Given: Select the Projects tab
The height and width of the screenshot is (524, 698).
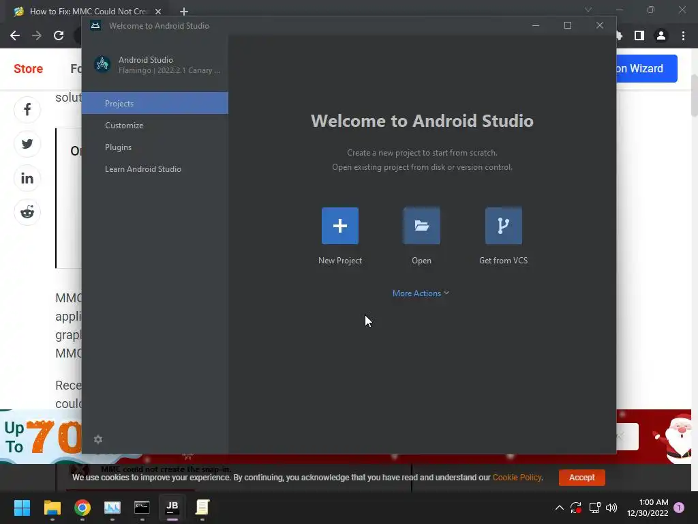Looking at the screenshot, I should 155,104.
